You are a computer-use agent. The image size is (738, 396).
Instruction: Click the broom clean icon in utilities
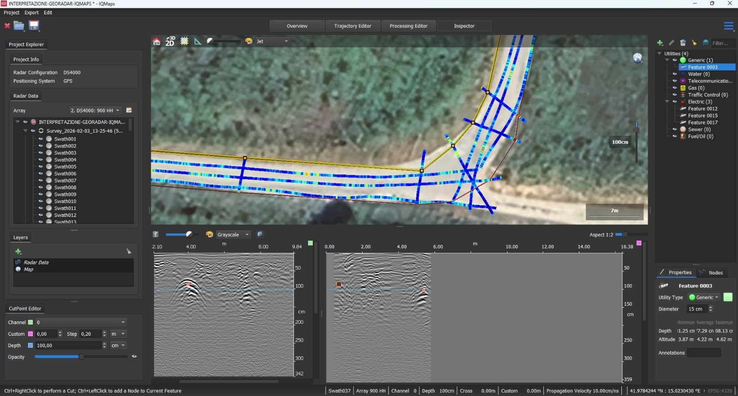pos(694,43)
